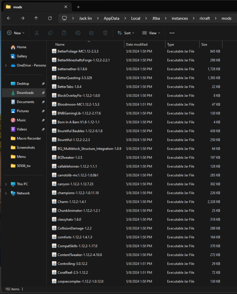Navigate to Jack lin in address bar
The width and height of the screenshot is (237, 294).
pos(85,18)
